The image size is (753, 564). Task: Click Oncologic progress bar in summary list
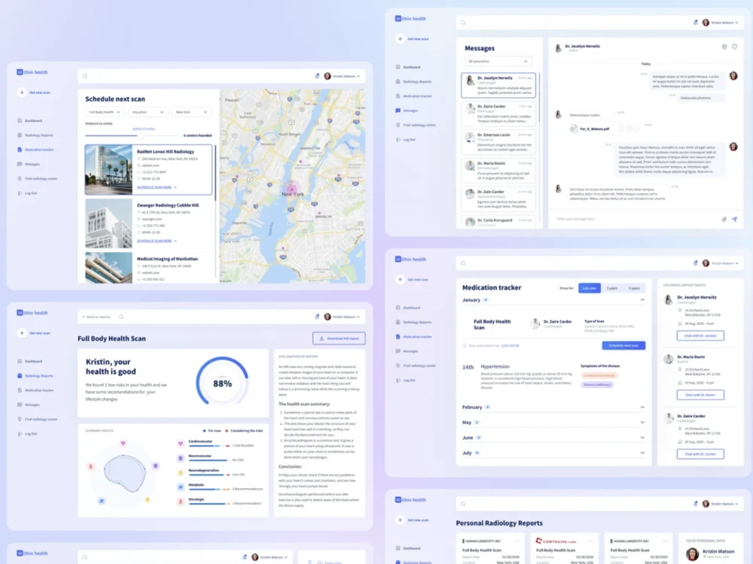209,504
